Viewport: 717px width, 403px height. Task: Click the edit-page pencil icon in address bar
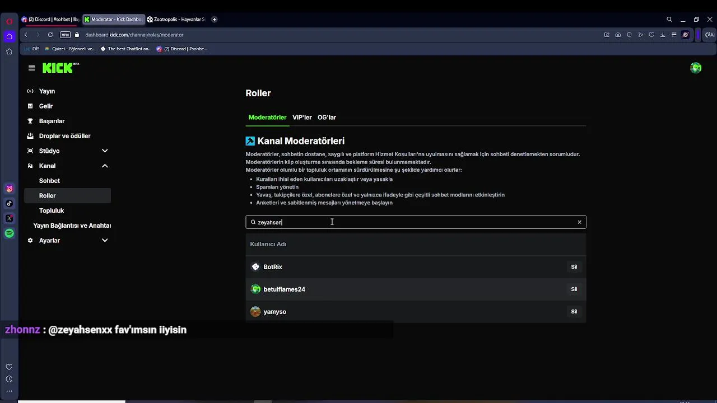pos(607,35)
